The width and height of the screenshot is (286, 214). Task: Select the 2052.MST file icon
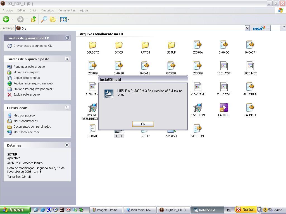(x=197, y=87)
